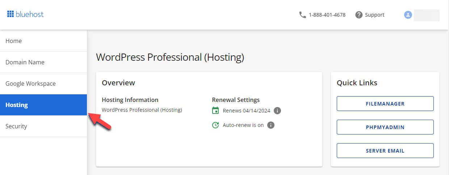Click the green renewal calendar icon

point(215,111)
